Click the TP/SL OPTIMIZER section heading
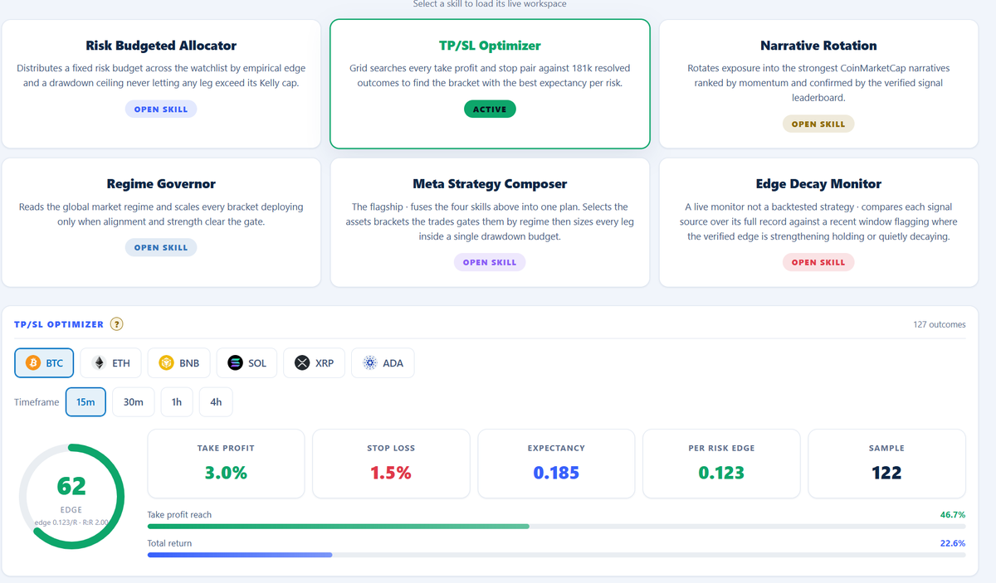This screenshot has width=996, height=583. (x=59, y=324)
